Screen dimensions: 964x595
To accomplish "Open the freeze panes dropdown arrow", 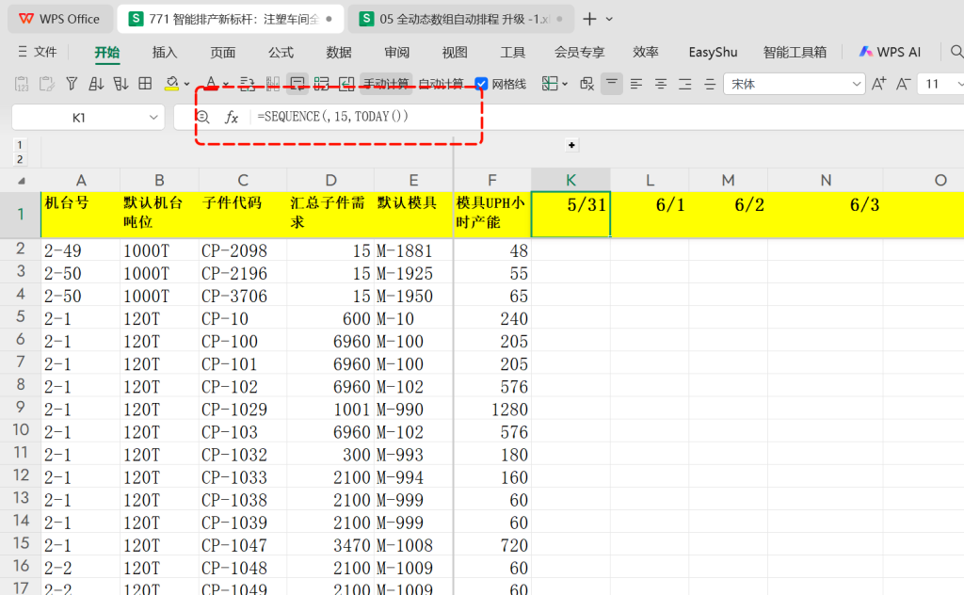I will pos(565,84).
